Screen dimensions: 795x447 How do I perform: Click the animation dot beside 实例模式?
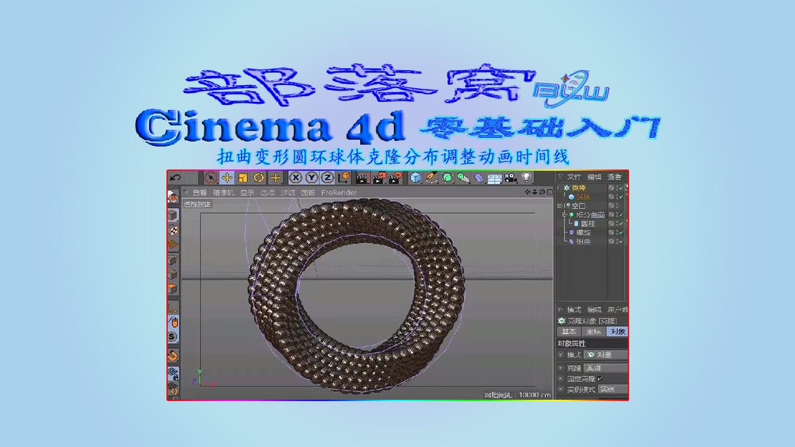point(561,389)
